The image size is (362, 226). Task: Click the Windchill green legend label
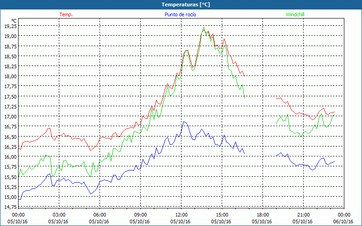pyautogui.click(x=295, y=14)
